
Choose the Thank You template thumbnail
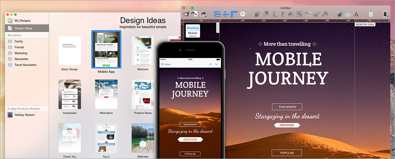(x=70, y=138)
